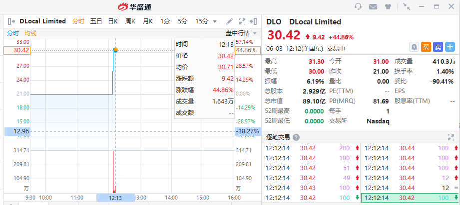Image resolution: width=460 pixels, height=205 pixels.
Task: Click the highlighted 30.42 last trade row
Action: pos(410,198)
